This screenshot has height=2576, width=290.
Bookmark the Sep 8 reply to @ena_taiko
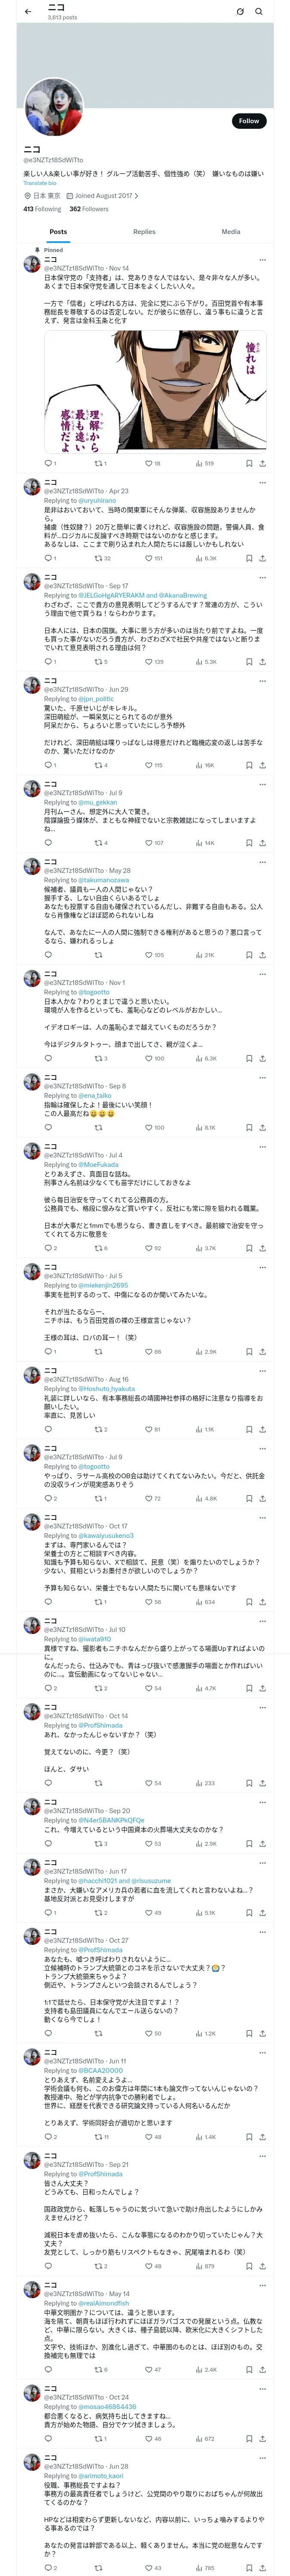click(x=249, y=1128)
